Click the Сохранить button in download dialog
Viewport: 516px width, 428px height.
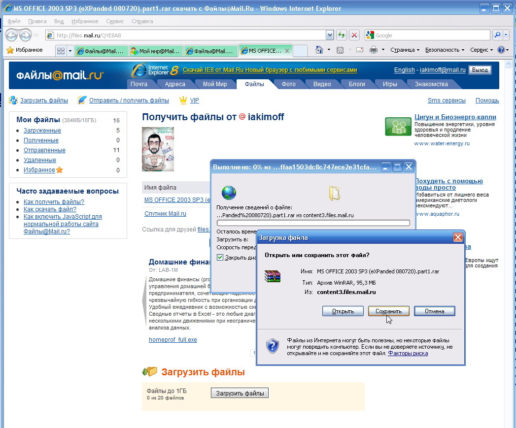click(x=388, y=311)
